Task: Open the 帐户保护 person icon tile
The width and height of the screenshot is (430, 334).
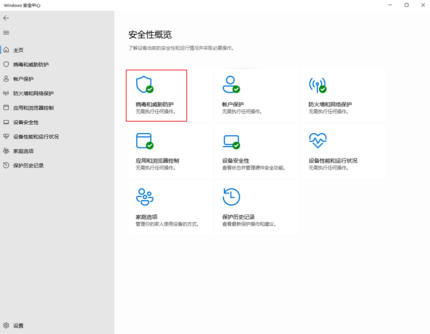Action: click(x=243, y=95)
